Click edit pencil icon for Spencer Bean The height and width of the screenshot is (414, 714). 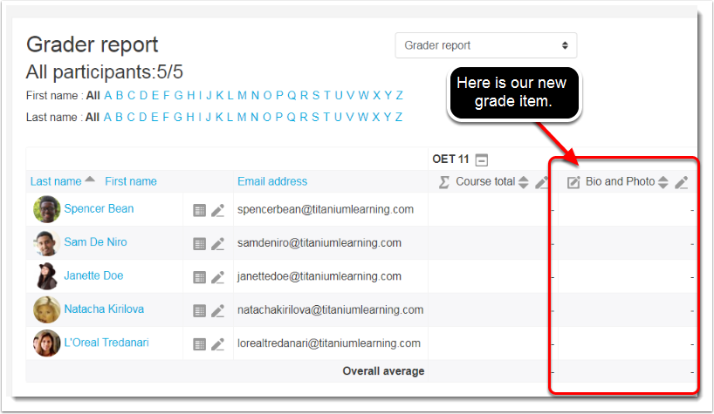point(217,210)
